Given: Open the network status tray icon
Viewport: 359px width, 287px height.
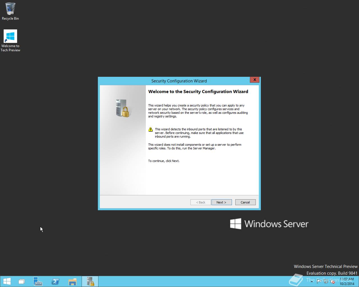Looking at the screenshot, I should coord(326,281).
